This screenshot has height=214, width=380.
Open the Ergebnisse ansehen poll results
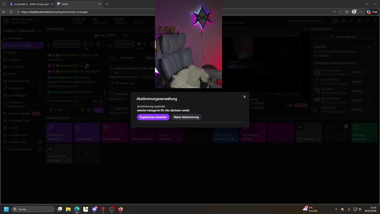coord(153,117)
